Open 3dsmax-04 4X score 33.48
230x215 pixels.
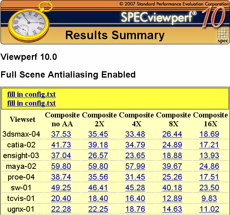(135, 134)
